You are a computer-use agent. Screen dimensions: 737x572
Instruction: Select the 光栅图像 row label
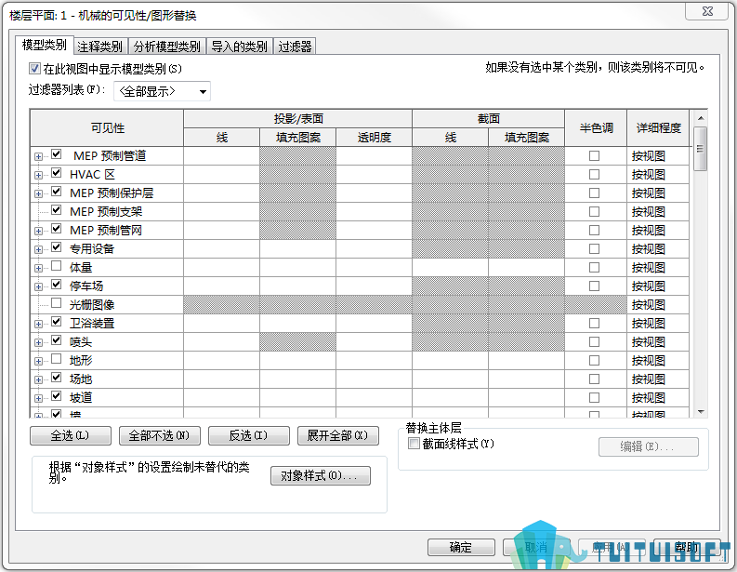[x=92, y=305]
